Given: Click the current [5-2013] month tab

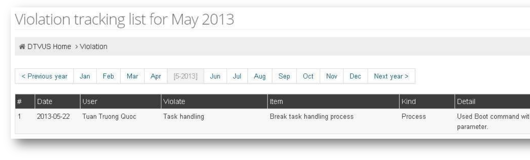Looking at the screenshot, I should tap(185, 76).
